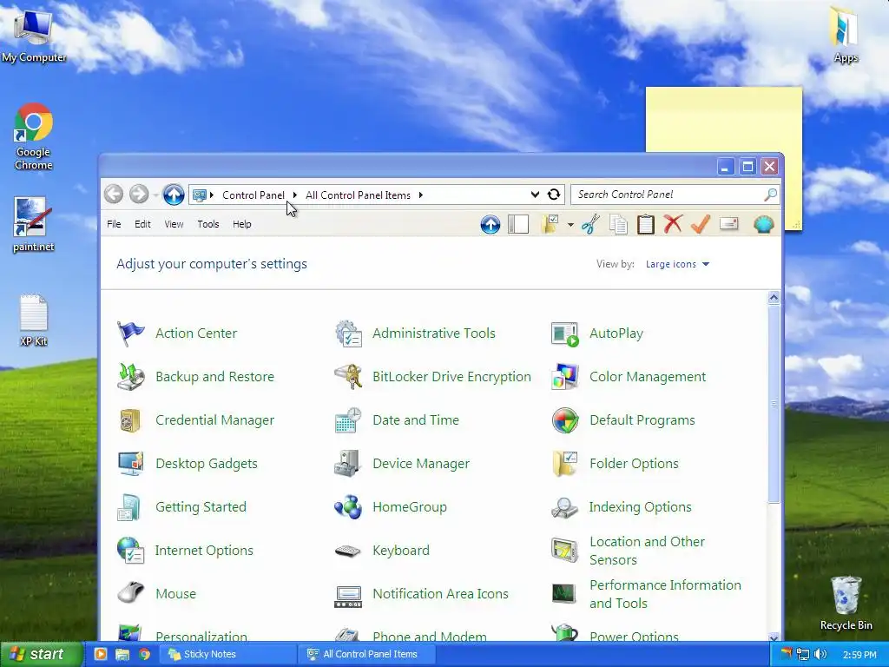Open Performance Information and Tools icon
This screenshot has height=667, width=889.
pos(564,594)
